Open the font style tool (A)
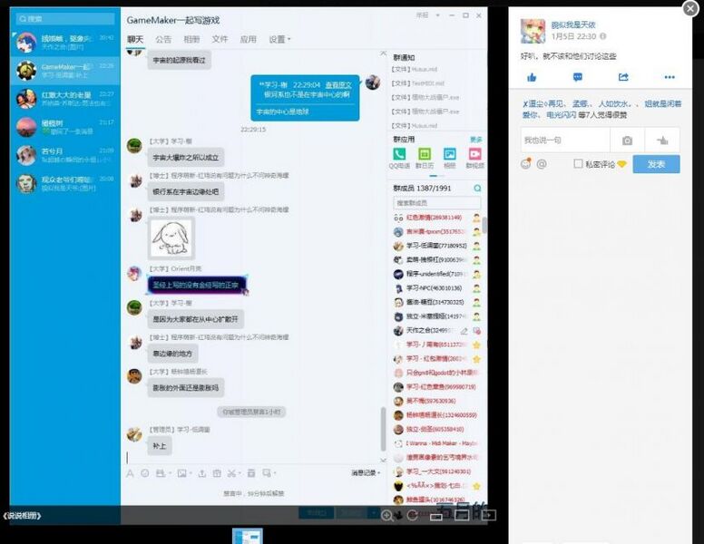This screenshot has height=544, width=704. [x=131, y=473]
